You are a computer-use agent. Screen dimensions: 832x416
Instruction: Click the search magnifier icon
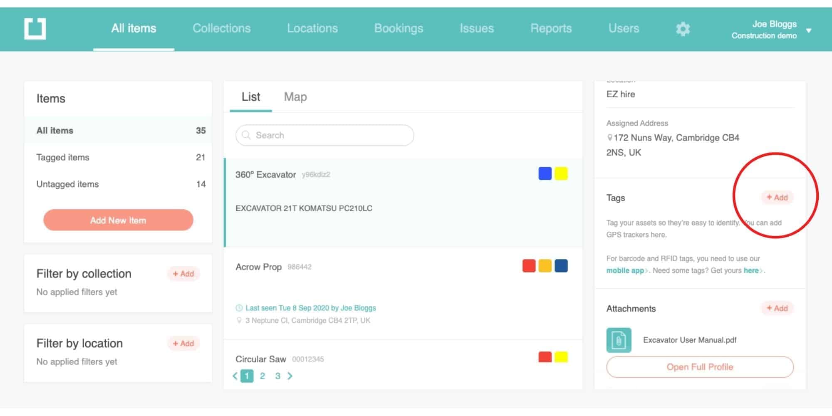(x=246, y=135)
